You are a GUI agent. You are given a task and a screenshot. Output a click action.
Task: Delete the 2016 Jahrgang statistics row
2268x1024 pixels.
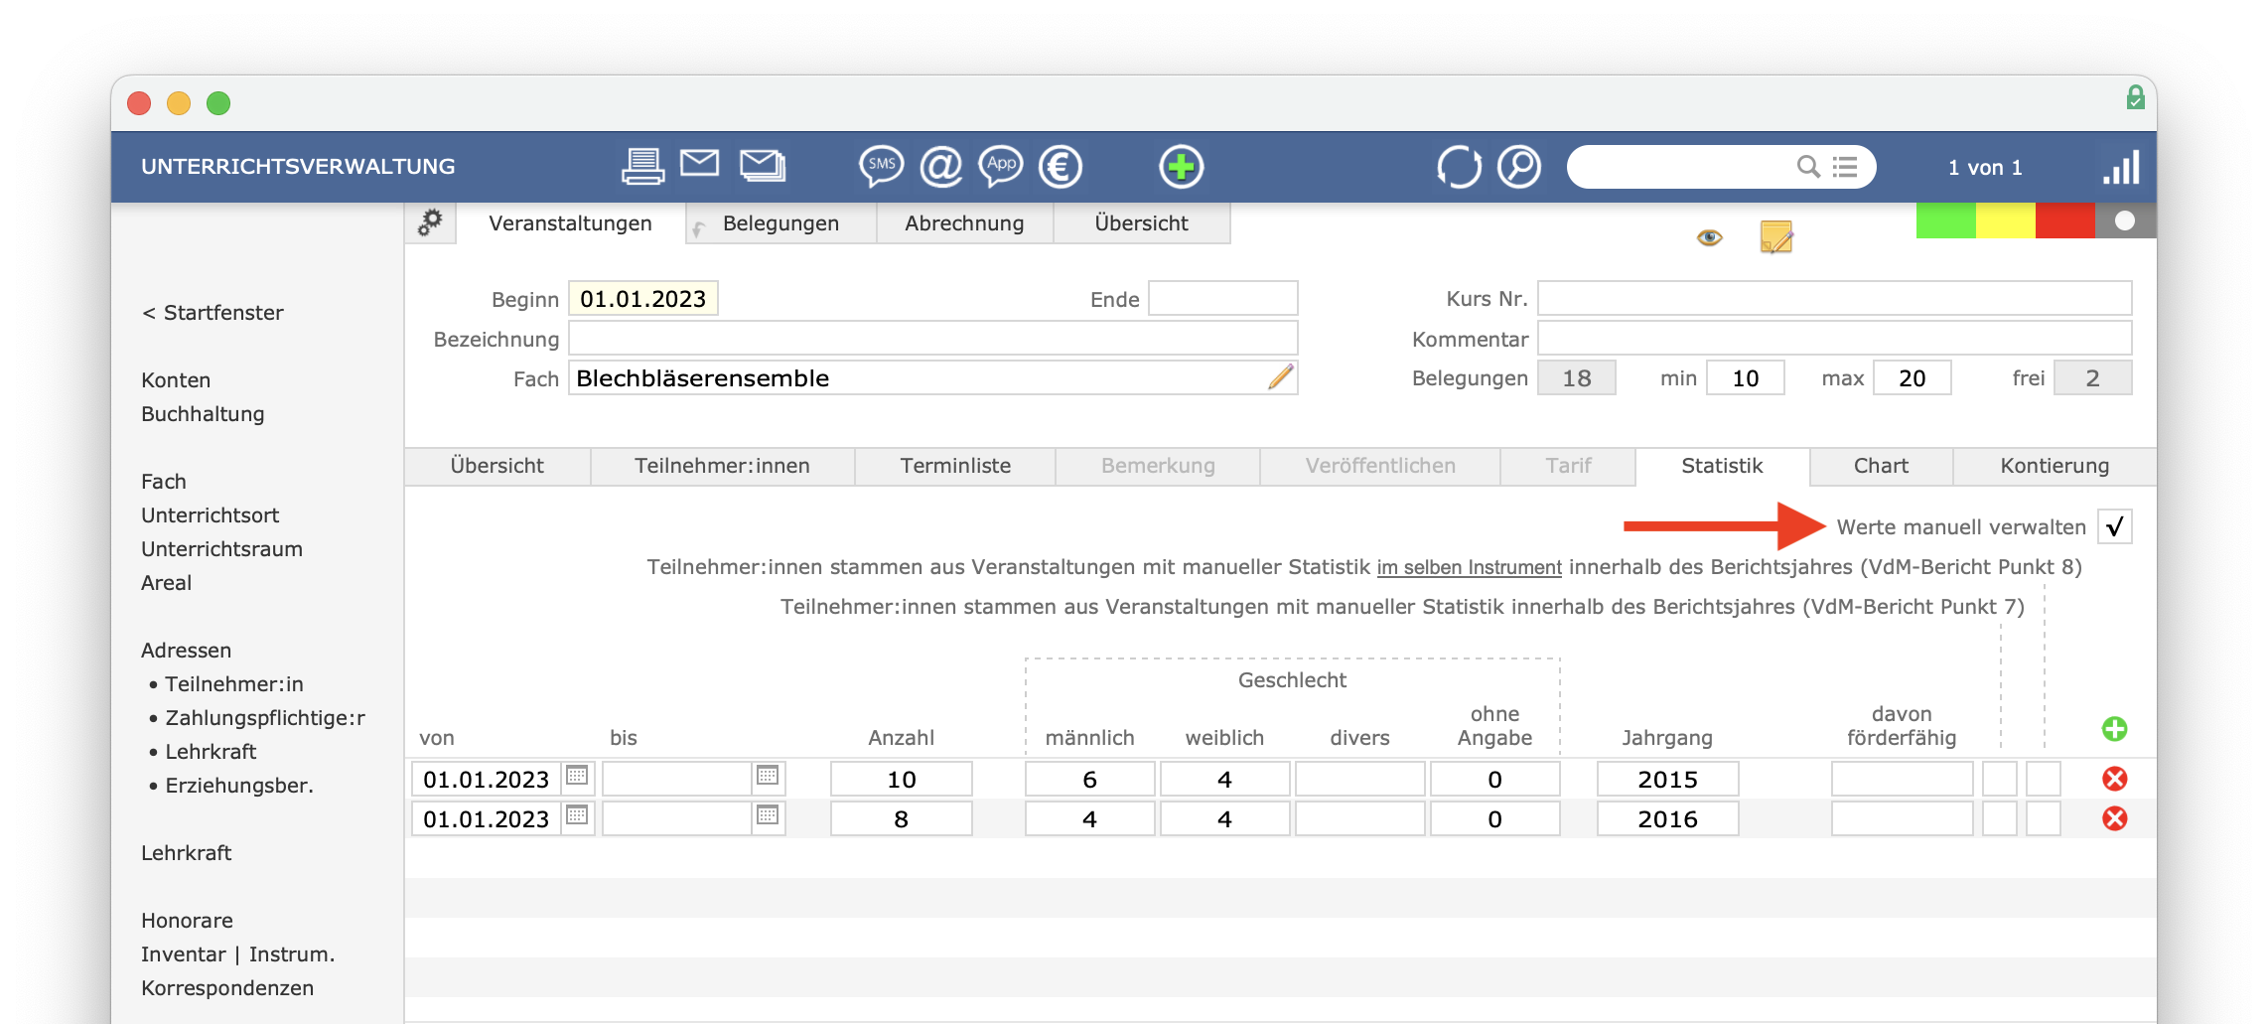(x=2114, y=818)
